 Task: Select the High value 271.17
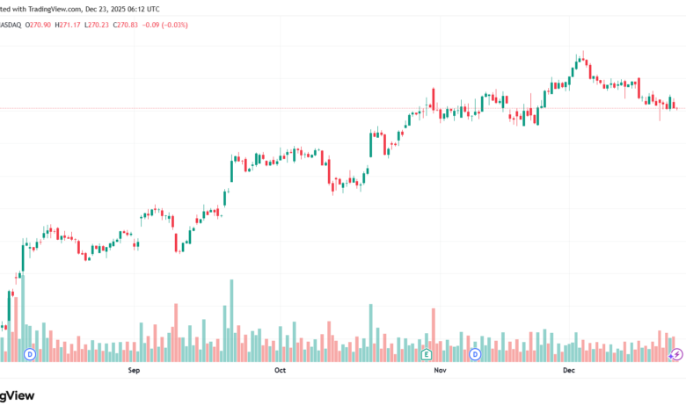click(69, 24)
